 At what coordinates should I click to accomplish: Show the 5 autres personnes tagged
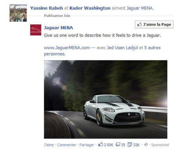point(102,51)
